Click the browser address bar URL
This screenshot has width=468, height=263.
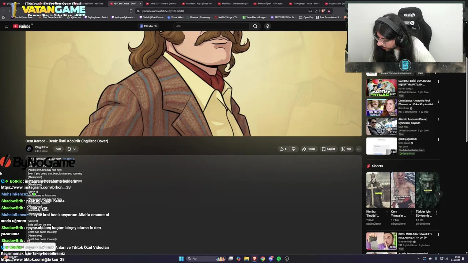[x=163, y=11]
